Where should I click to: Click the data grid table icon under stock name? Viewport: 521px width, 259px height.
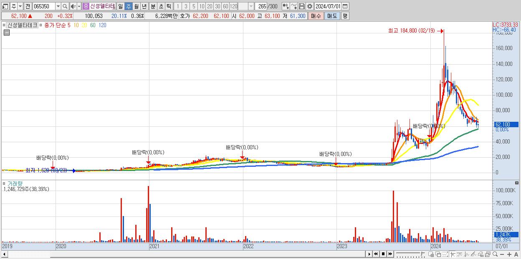(x=7, y=33)
